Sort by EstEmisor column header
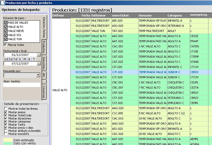This screenshot has width=212, height=145. [x=101, y=15]
